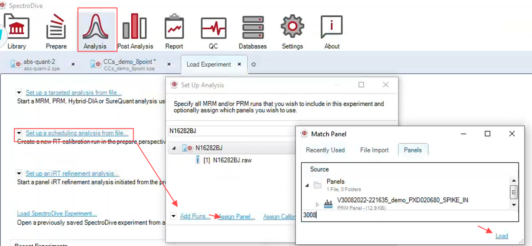Click the Source column header
This screenshot has height=246, width=532.
tap(319, 169)
